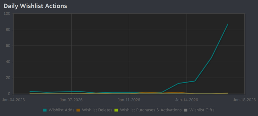Click the Jan-07-2026 axis label
Viewport: 258px width, 116px height.
click(x=71, y=100)
